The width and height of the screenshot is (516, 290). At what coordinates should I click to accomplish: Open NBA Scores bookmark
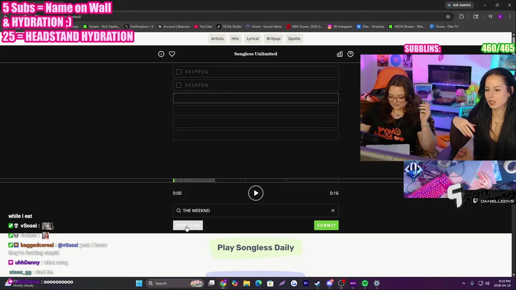pyautogui.click(x=304, y=27)
